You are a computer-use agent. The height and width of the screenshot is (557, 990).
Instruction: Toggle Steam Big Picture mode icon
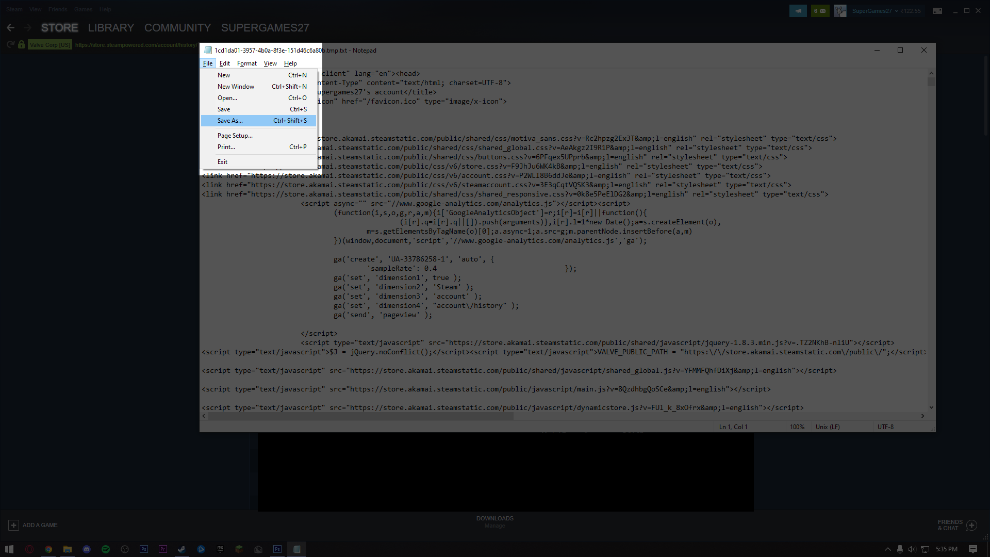(937, 11)
